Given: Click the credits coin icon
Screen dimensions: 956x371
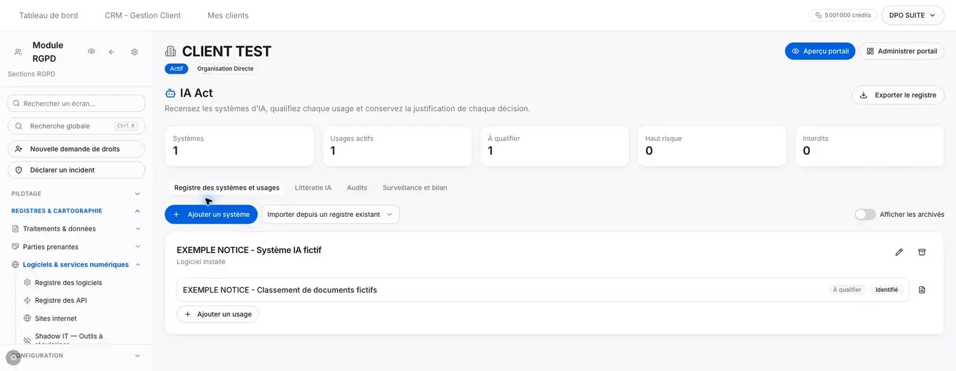Looking at the screenshot, I should (819, 15).
